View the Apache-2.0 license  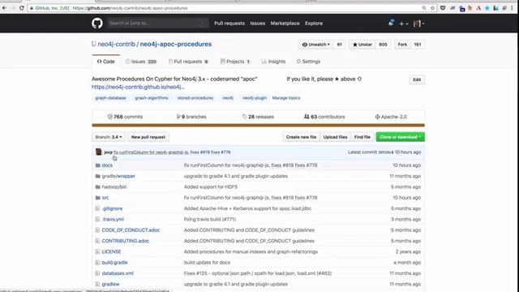click(391, 117)
